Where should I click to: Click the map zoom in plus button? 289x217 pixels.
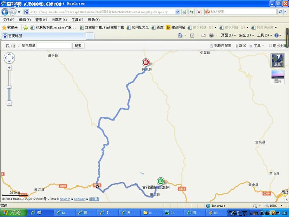tap(9, 67)
